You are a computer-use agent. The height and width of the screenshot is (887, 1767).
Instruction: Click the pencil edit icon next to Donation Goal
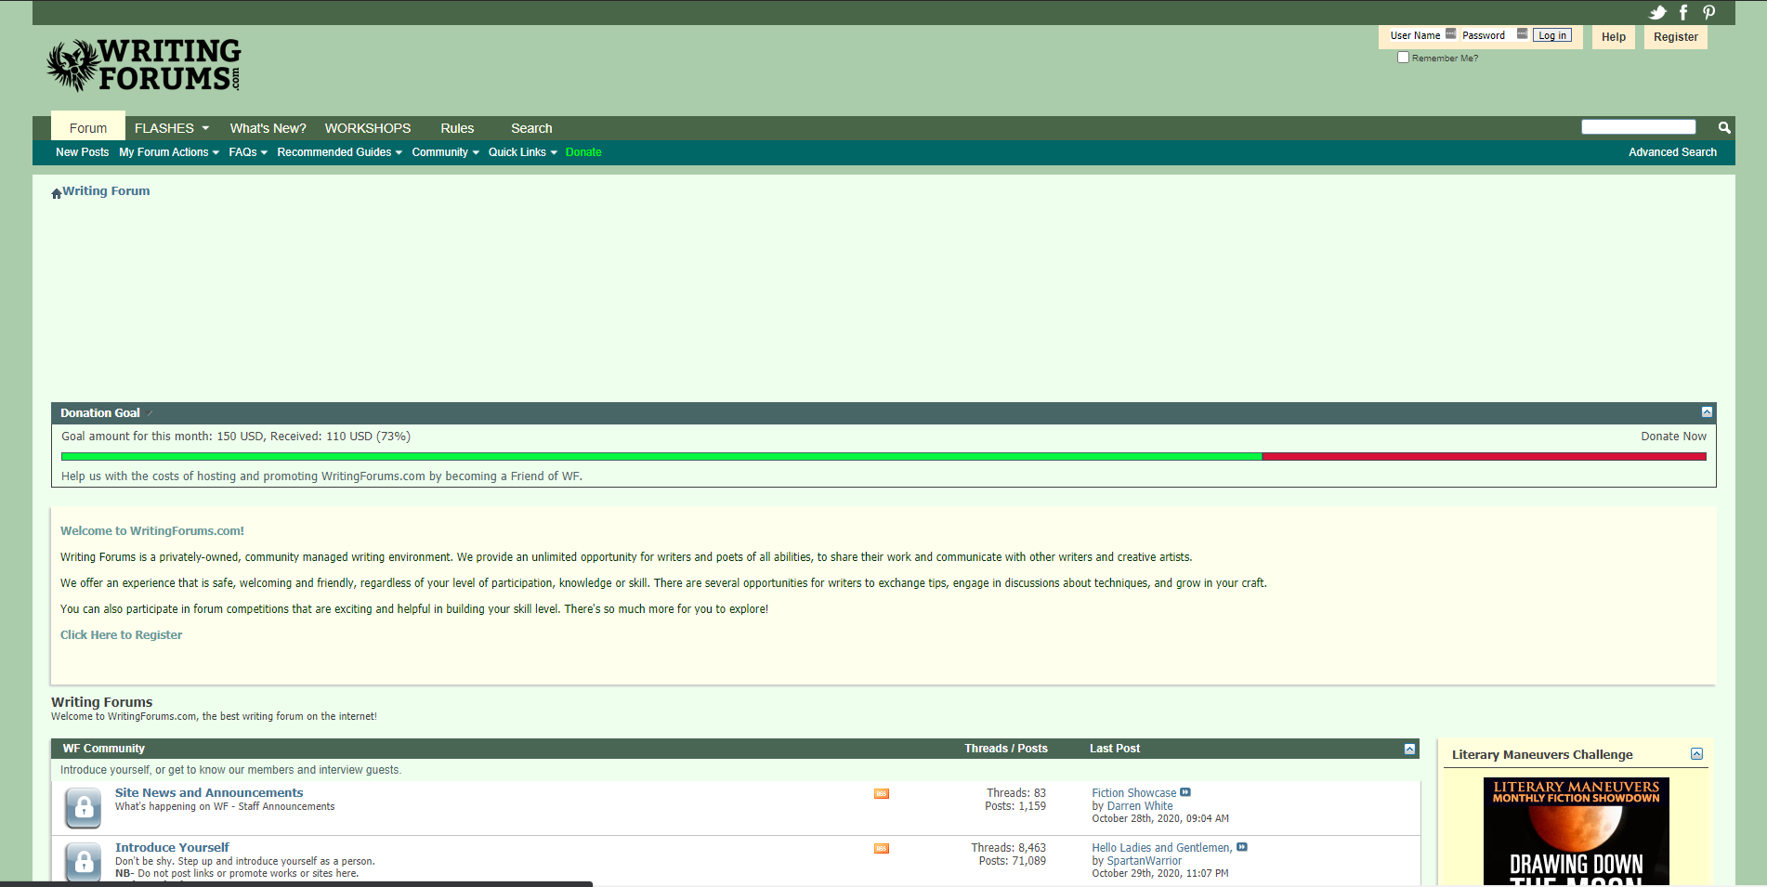coord(150,413)
